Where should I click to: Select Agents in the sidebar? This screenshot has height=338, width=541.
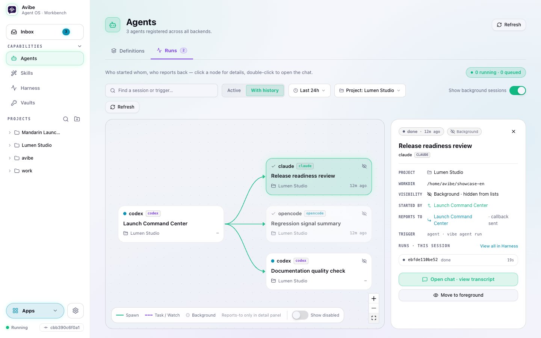pyautogui.click(x=45, y=59)
